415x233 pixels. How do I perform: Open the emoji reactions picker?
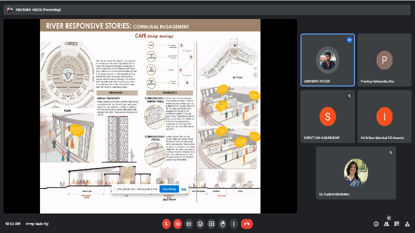coord(200,223)
